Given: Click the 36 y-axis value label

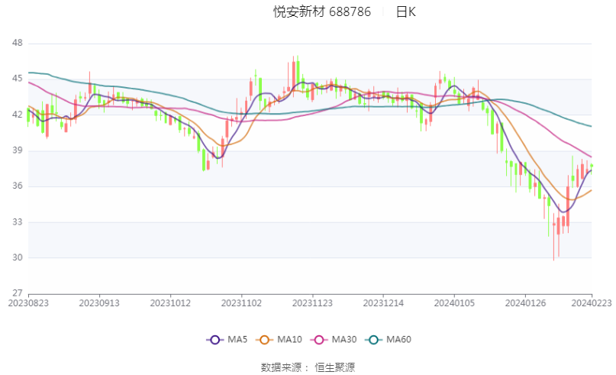Looking at the screenshot, I should coord(18,186).
